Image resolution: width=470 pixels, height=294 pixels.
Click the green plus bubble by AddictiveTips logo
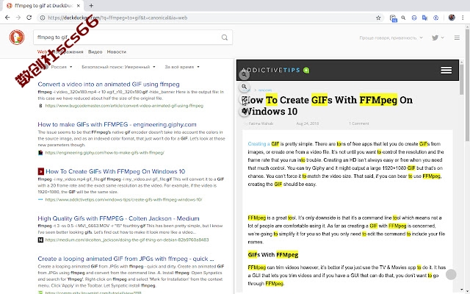pos(306,71)
